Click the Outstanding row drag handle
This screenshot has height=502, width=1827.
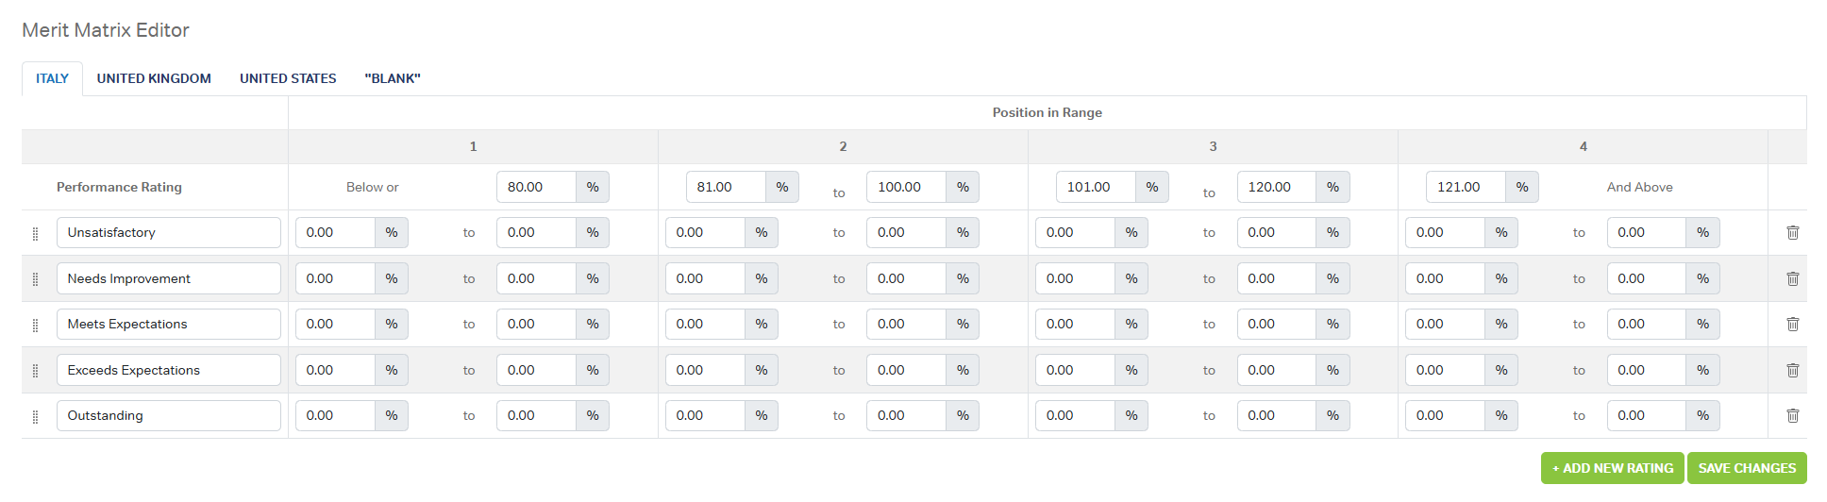(x=36, y=416)
